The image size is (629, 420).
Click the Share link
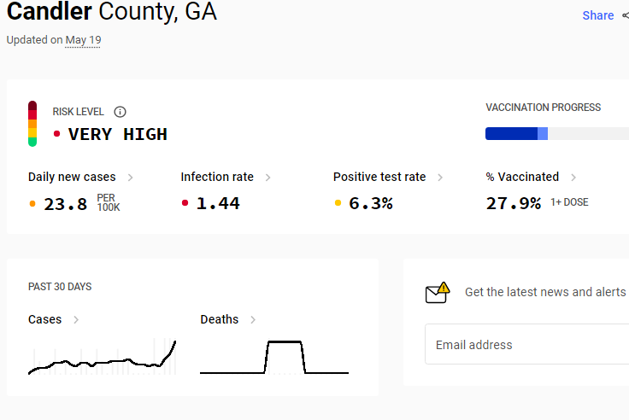[x=597, y=15]
